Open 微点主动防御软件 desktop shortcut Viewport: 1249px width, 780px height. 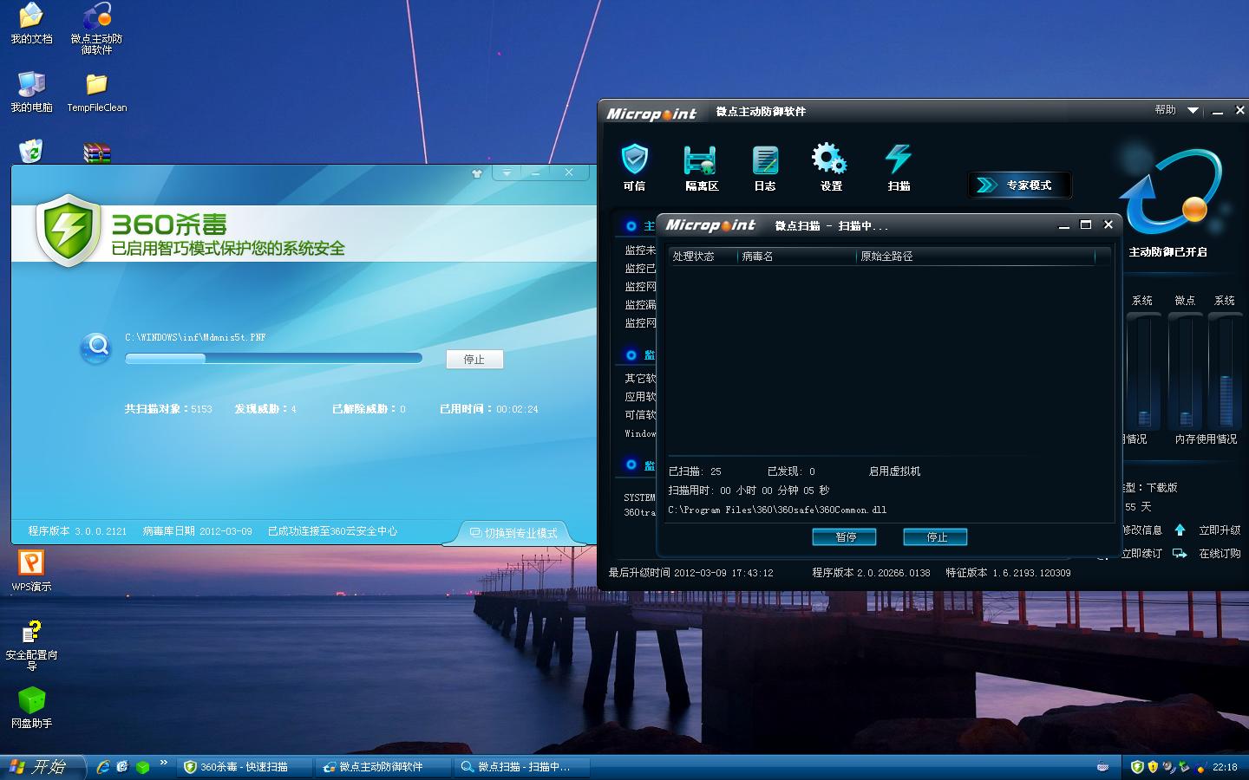(96, 29)
